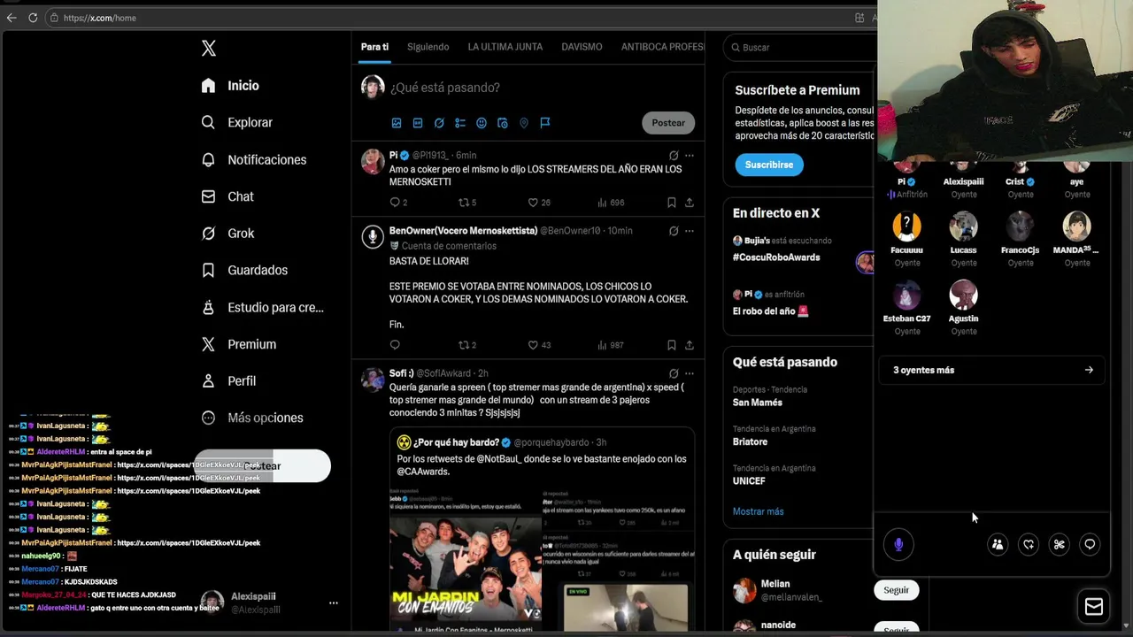Open #CoscuRoboAwards live space
Viewport: 1133px width, 637px height.
click(776, 257)
